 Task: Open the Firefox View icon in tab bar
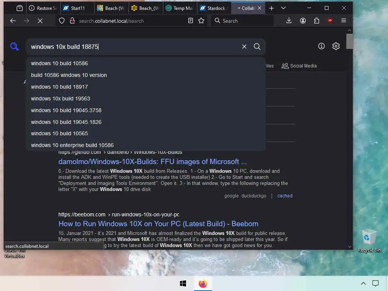(x=20, y=8)
